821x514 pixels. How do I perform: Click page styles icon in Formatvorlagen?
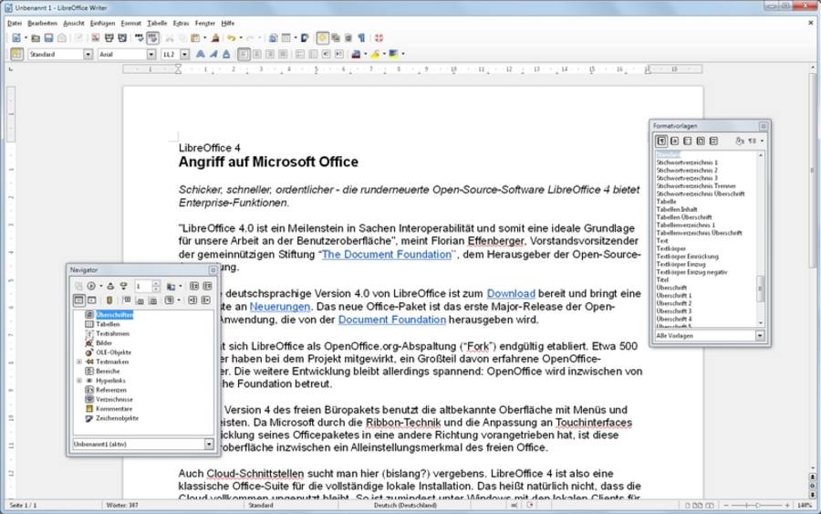pyautogui.click(x=701, y=141)
